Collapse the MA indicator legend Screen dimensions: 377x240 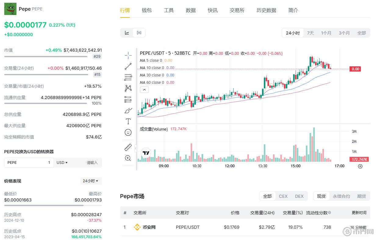pos(144,90)
